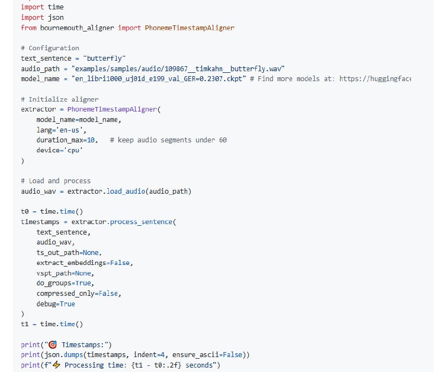Click the ts_out_path=None argument

click(x=69, y=252)
